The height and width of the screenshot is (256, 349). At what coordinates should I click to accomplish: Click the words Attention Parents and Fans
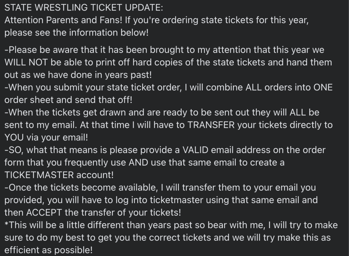(63, 20)
